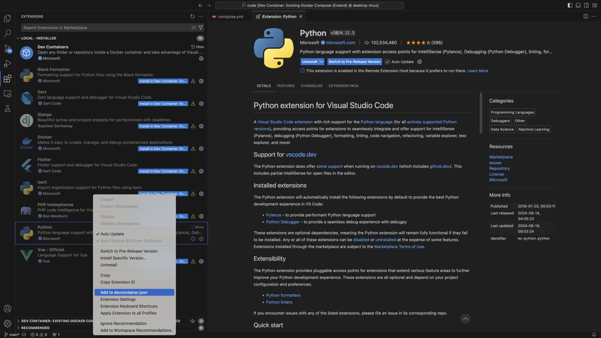
Task: Open the Uninstall dropdown arrow
Action: [x=321, y=62]
